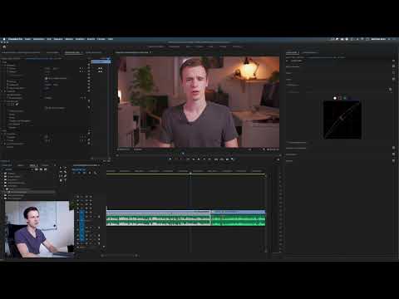Go to In point in Program monitor

point(188,159)
